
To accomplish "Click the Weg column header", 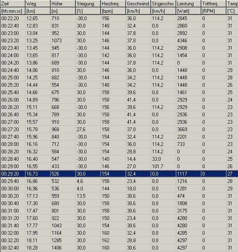I will (38, 4).
